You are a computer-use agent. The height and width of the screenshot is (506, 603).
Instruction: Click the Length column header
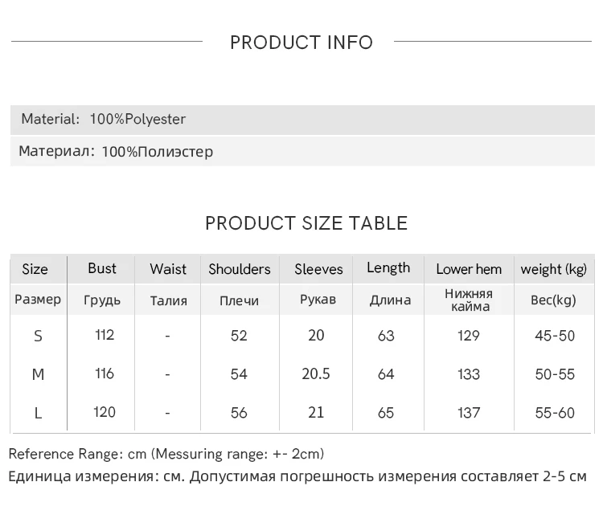pyautogui.click(x=388, y=268)
